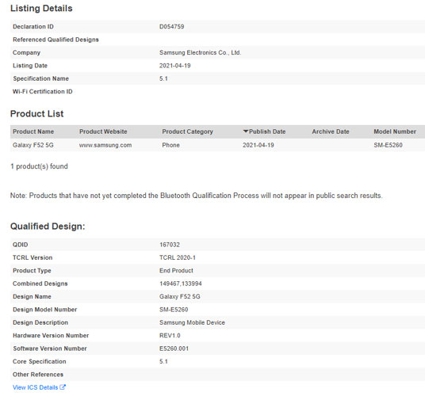Click the Declaration ID label
Screen dimensions: 425x396
coord(33,26)
